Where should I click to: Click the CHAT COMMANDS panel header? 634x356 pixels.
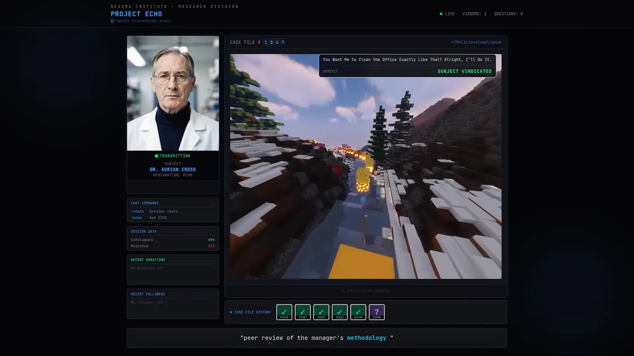145,203
